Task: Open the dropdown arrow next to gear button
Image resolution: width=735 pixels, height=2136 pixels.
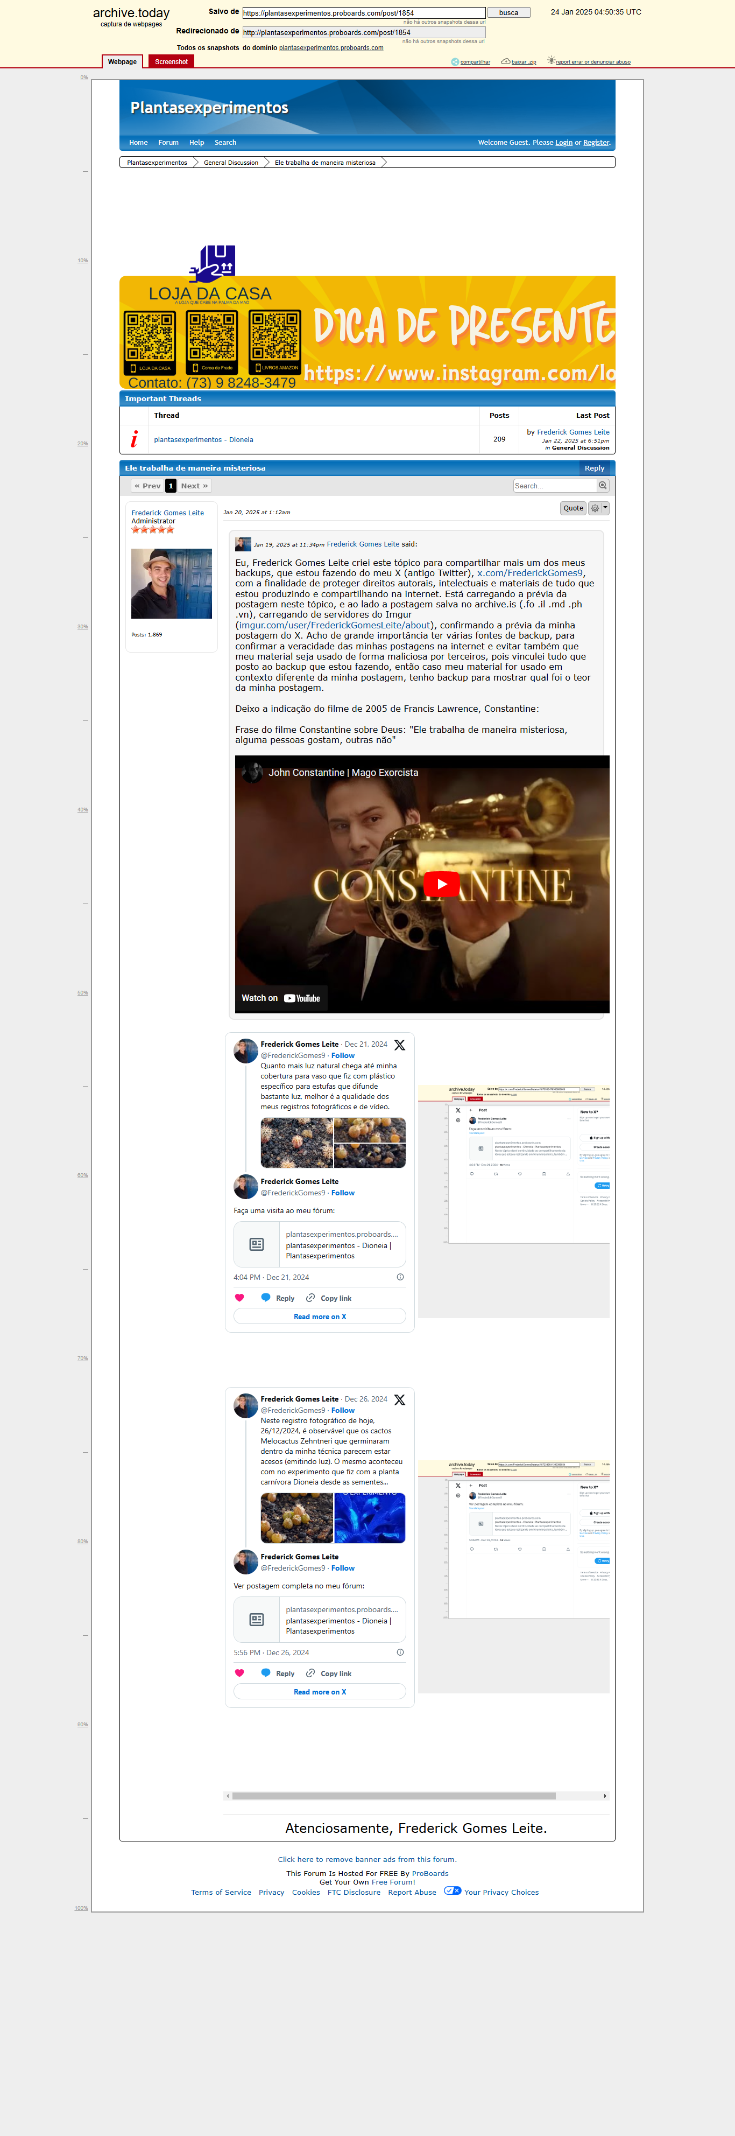Action: click(606, 507)
